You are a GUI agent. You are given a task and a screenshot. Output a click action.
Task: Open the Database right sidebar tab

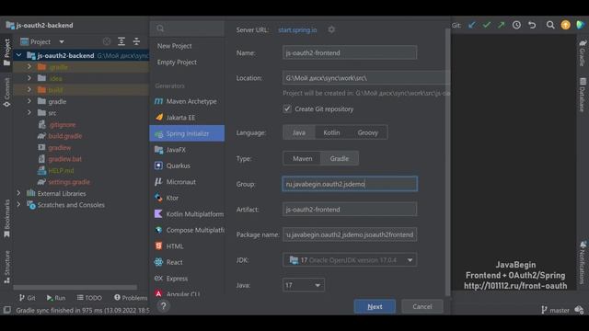(x=583, y=95)
